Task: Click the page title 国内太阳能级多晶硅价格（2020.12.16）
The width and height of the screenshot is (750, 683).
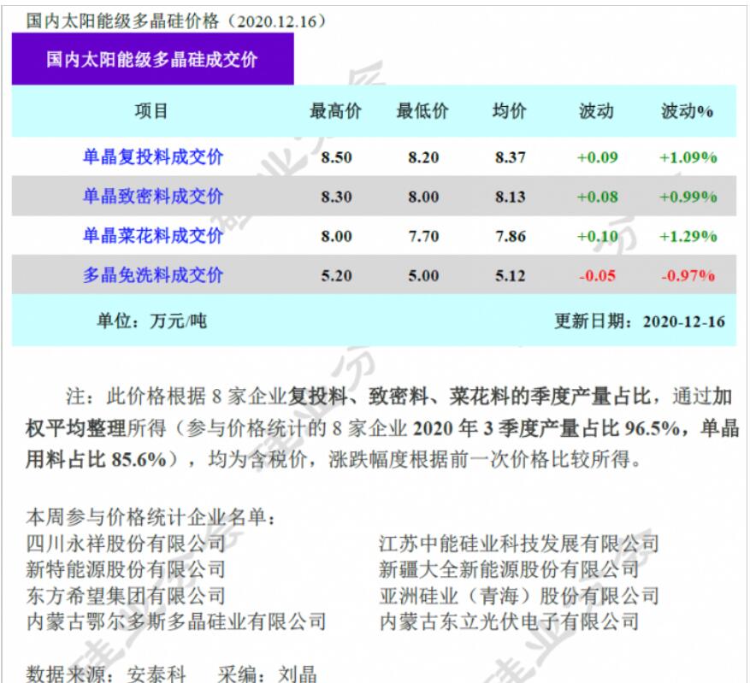Action: click(x=175, y=19)
